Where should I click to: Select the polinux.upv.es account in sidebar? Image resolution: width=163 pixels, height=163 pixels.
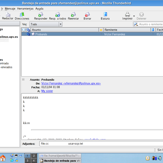9,37
